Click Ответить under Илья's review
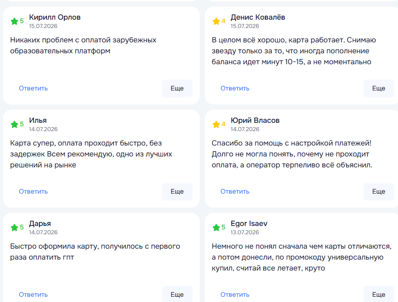Screen dimensions: 398x302 (33, 191)
